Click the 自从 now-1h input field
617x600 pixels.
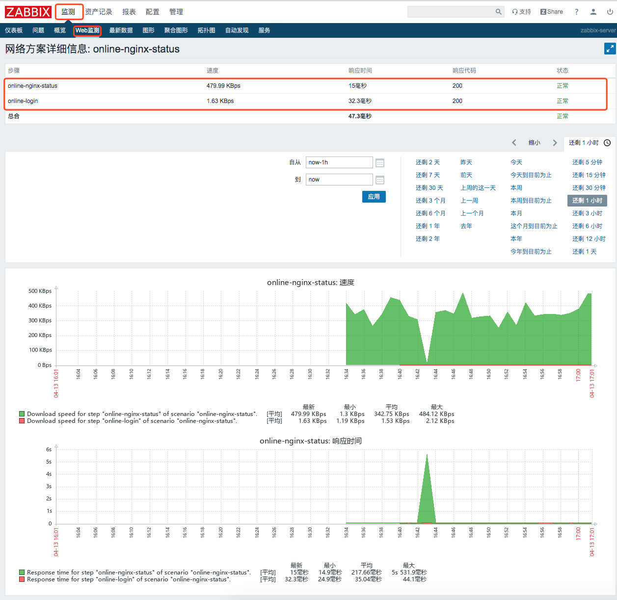(339, 162)
